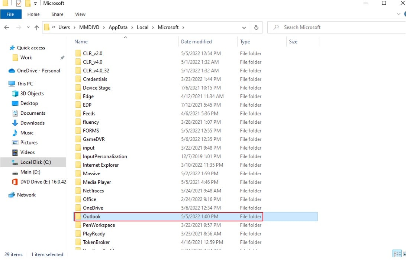Expand chevron after Microsoft breadcrumb
This screenshot has width=406, height=260.
click(183, 27)
